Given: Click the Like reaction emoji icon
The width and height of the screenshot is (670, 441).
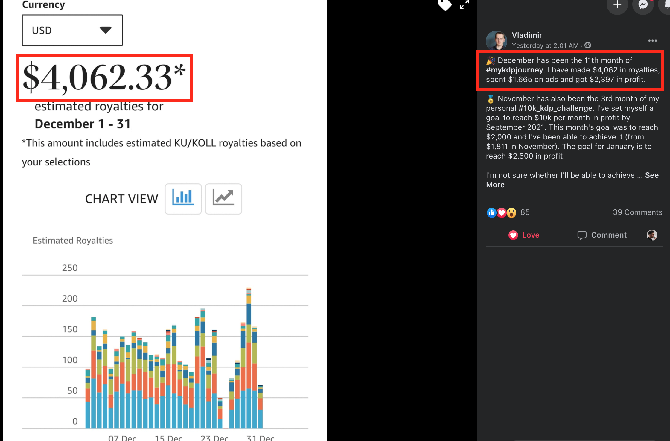Looking at the screenshot, I should [491, 212].
